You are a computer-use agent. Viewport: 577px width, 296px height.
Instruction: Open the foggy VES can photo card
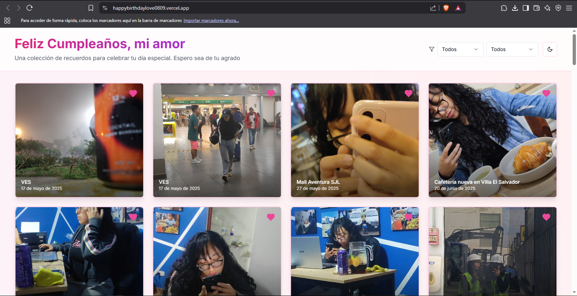point(79,140)
